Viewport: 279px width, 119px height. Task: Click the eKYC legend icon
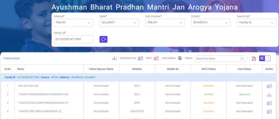coord(140,58)
